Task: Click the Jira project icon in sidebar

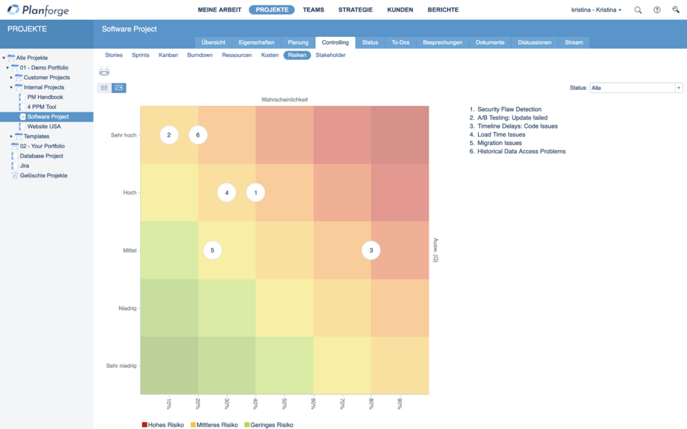Action: coord(14,166)
